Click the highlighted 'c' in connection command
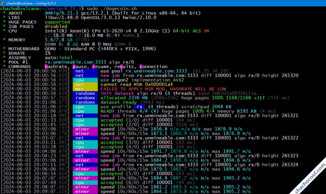This screenshot has width=326, height=194. click(141, 67)
